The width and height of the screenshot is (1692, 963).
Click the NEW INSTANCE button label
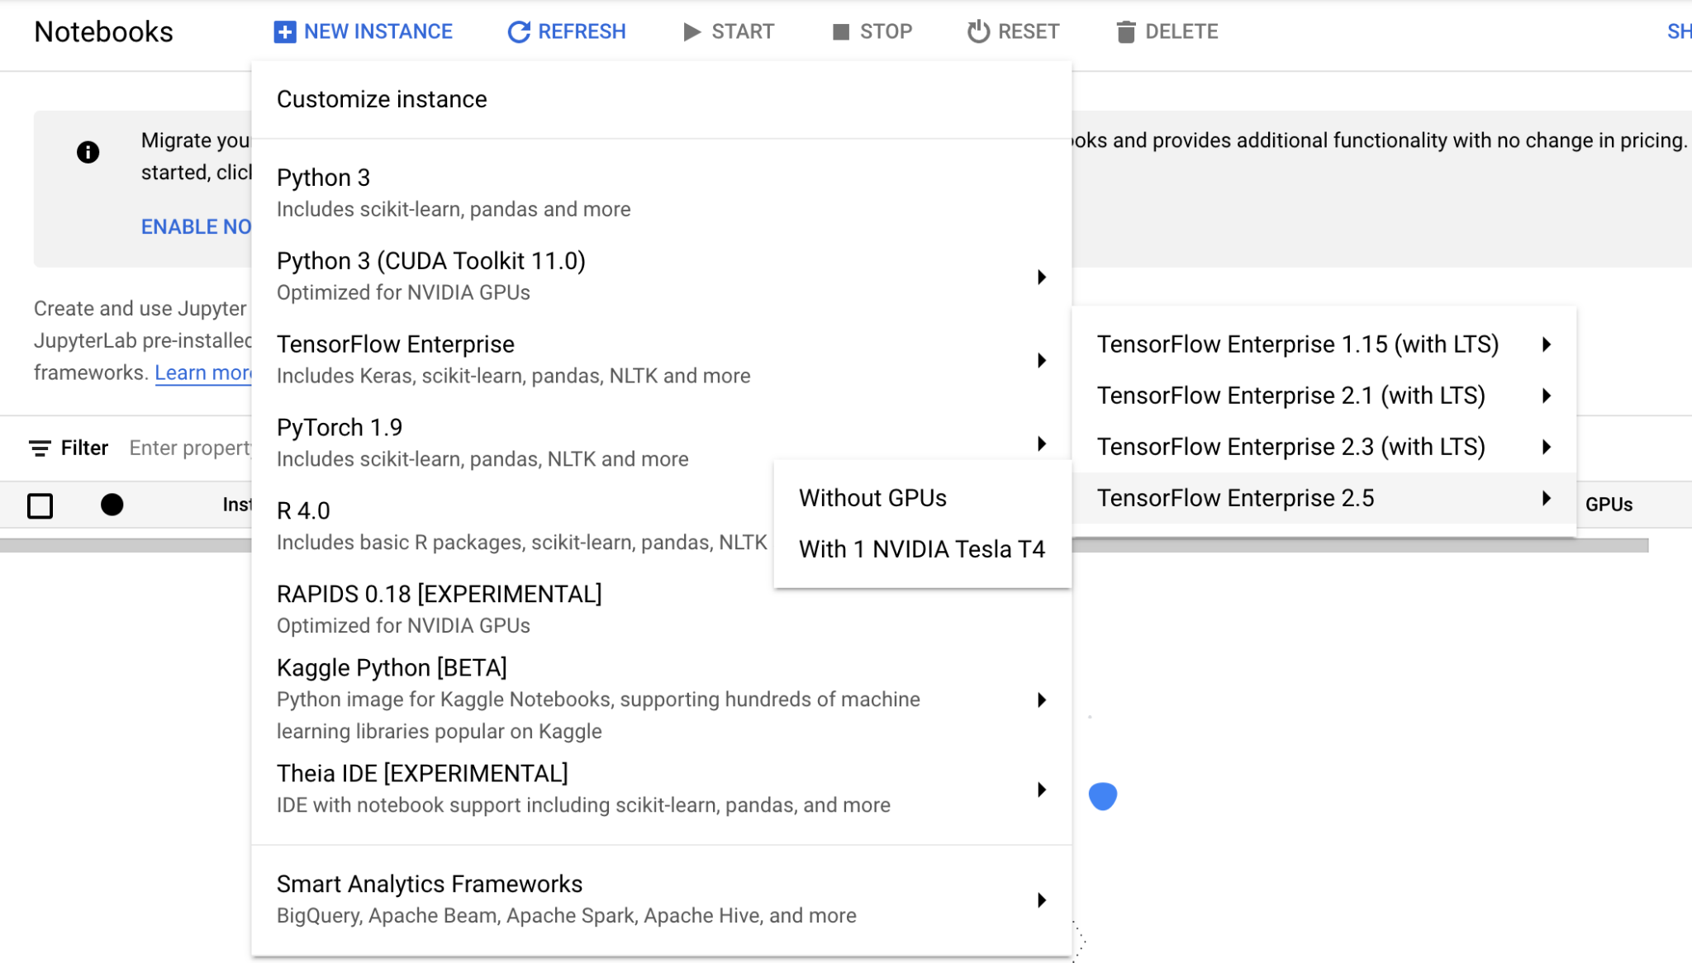tap(378, 32)
